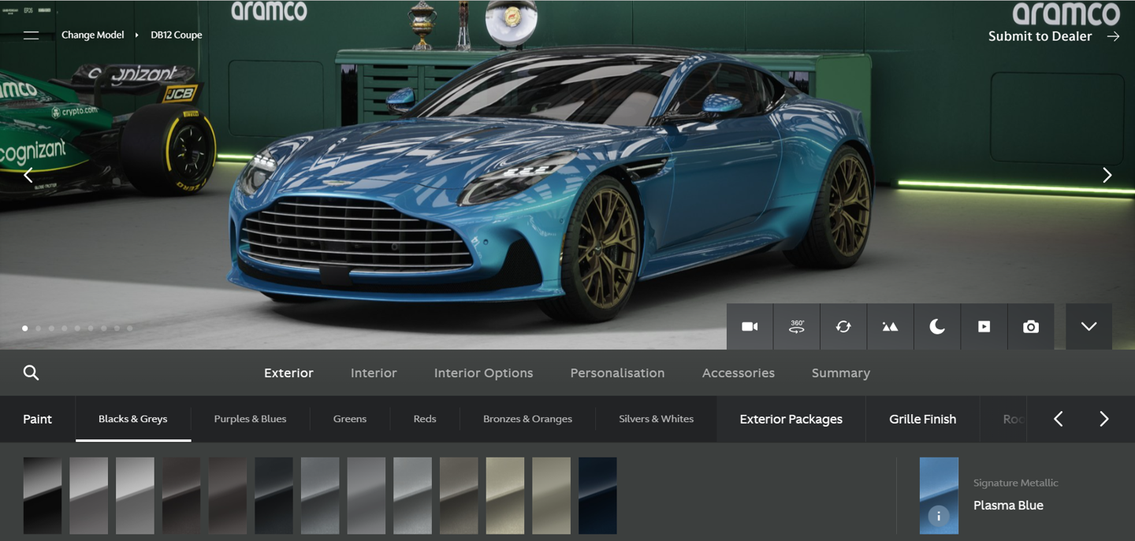This screenshot has height=541, width=1135.
Task: Click DB12 Coupe breadcrumb
Action: 177,35
